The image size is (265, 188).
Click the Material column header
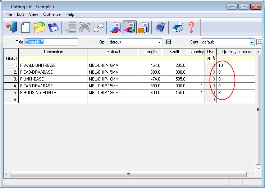click(x=113, y=52)
